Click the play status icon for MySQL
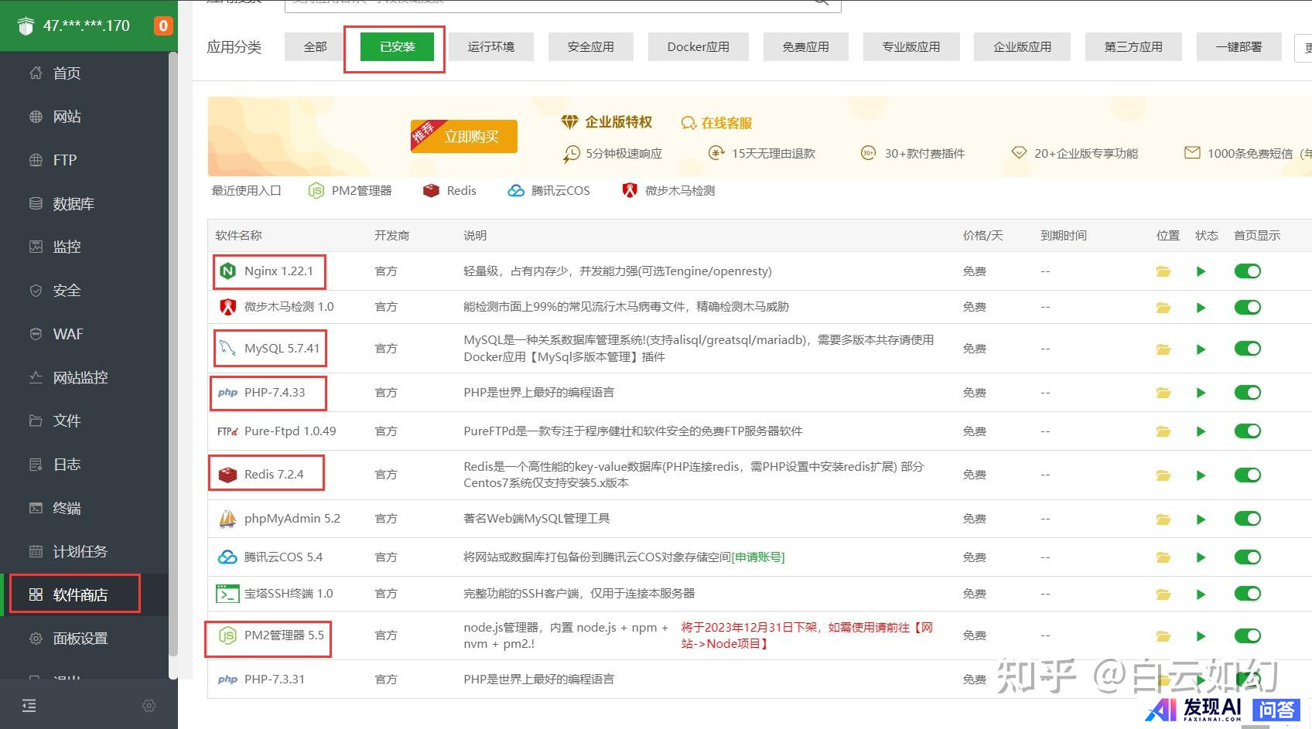 coord(1201,349)
